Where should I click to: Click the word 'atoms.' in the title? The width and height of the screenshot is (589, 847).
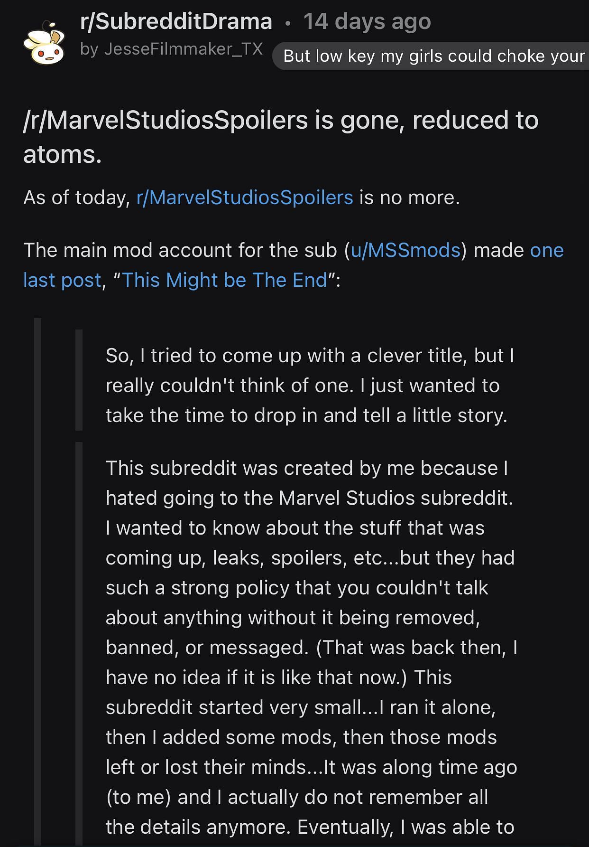(x=63, y=155)
